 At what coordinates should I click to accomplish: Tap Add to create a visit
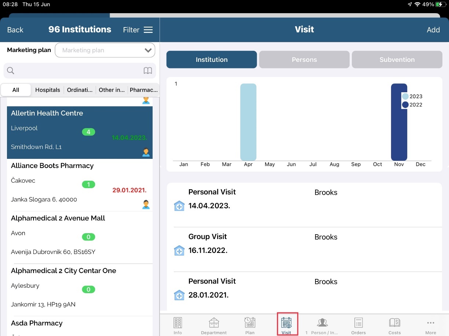(433, 30)
